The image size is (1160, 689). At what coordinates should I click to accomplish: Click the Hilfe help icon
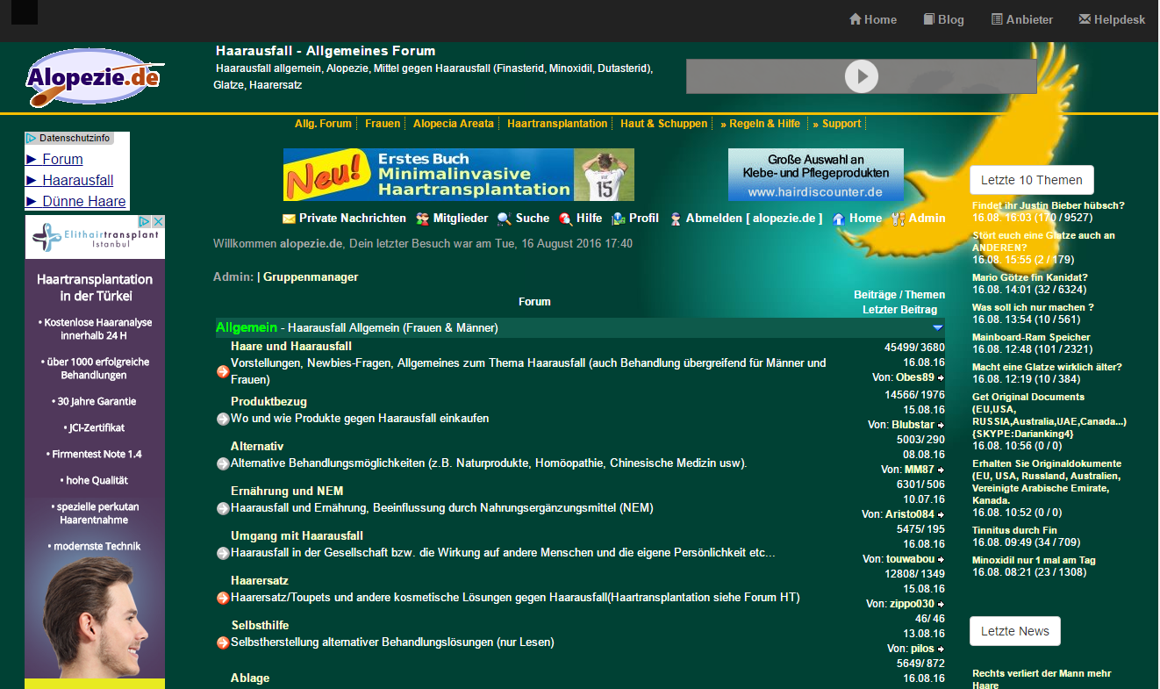tap(566, 219)
